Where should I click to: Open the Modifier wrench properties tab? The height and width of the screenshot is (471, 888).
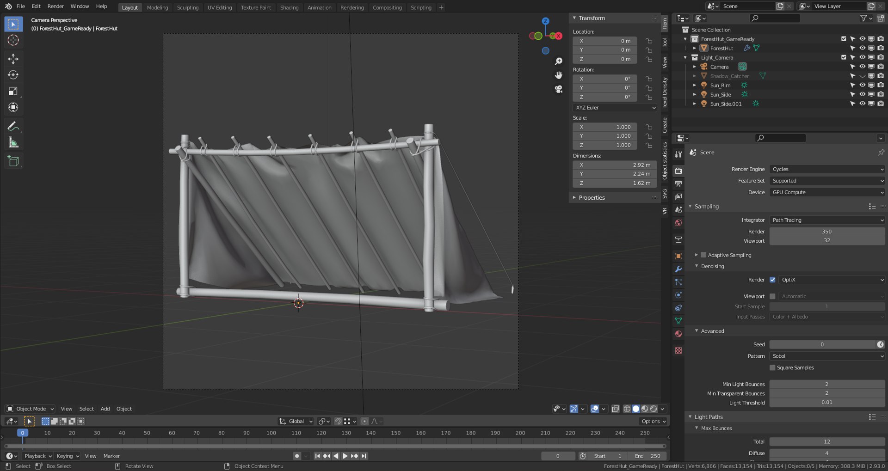click(678, 269)
